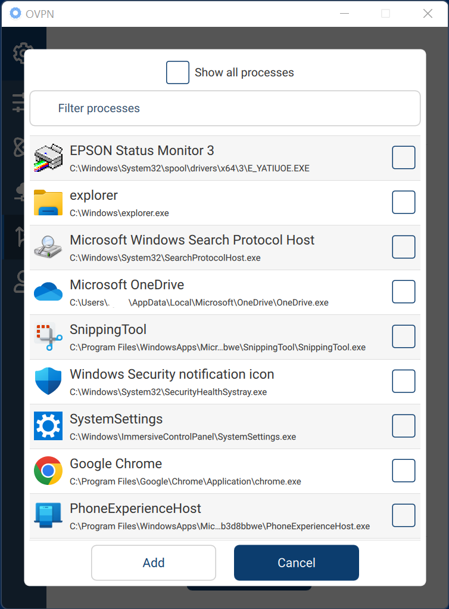Click the Show all processes label
This screenshot has height=609, width=449.
point(244,73)
